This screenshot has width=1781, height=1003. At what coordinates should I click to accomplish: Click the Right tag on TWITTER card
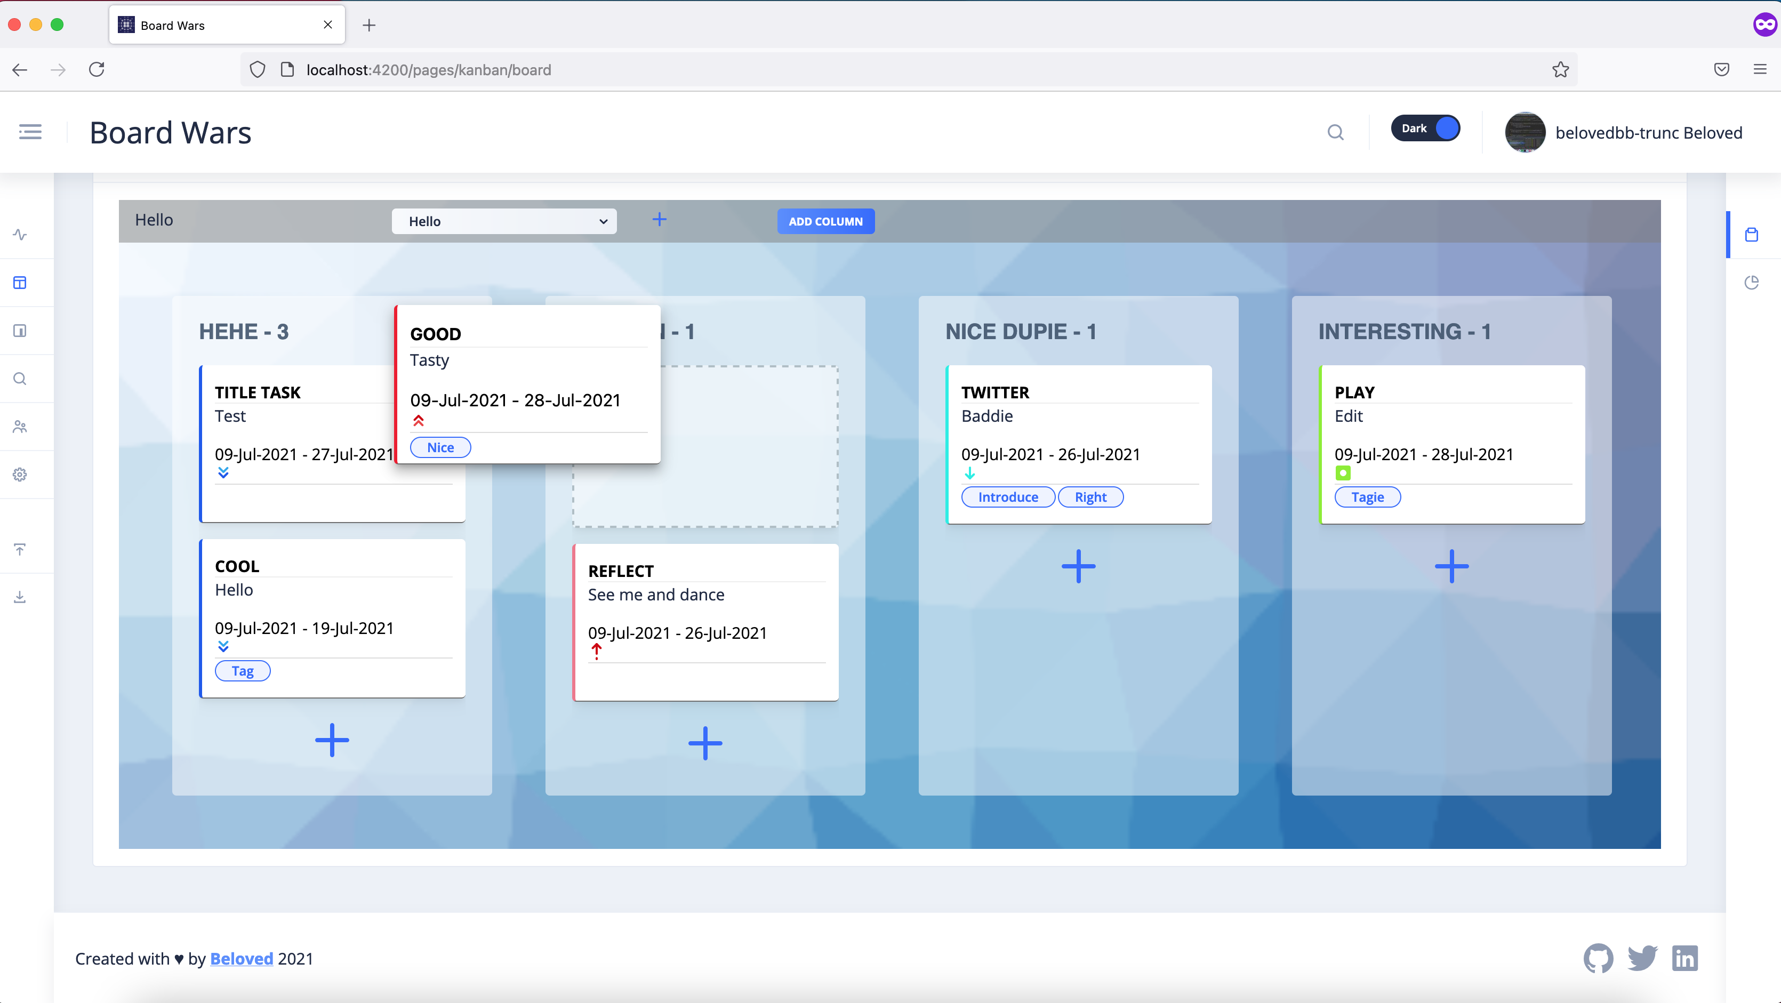coord(1090,497)
